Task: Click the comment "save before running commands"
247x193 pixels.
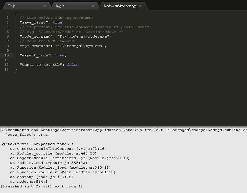Action: [56, 18]
